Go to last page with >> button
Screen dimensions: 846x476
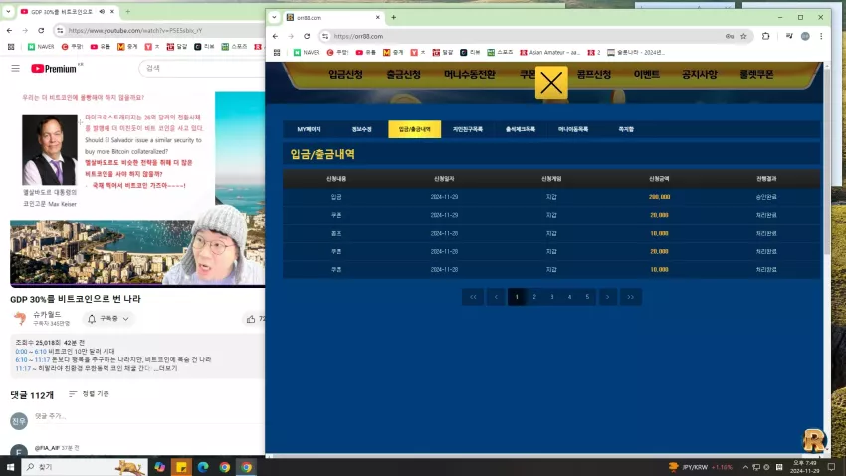(630, 297)
